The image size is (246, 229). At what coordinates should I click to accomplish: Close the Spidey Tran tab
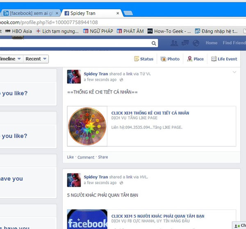coord(118,14)
